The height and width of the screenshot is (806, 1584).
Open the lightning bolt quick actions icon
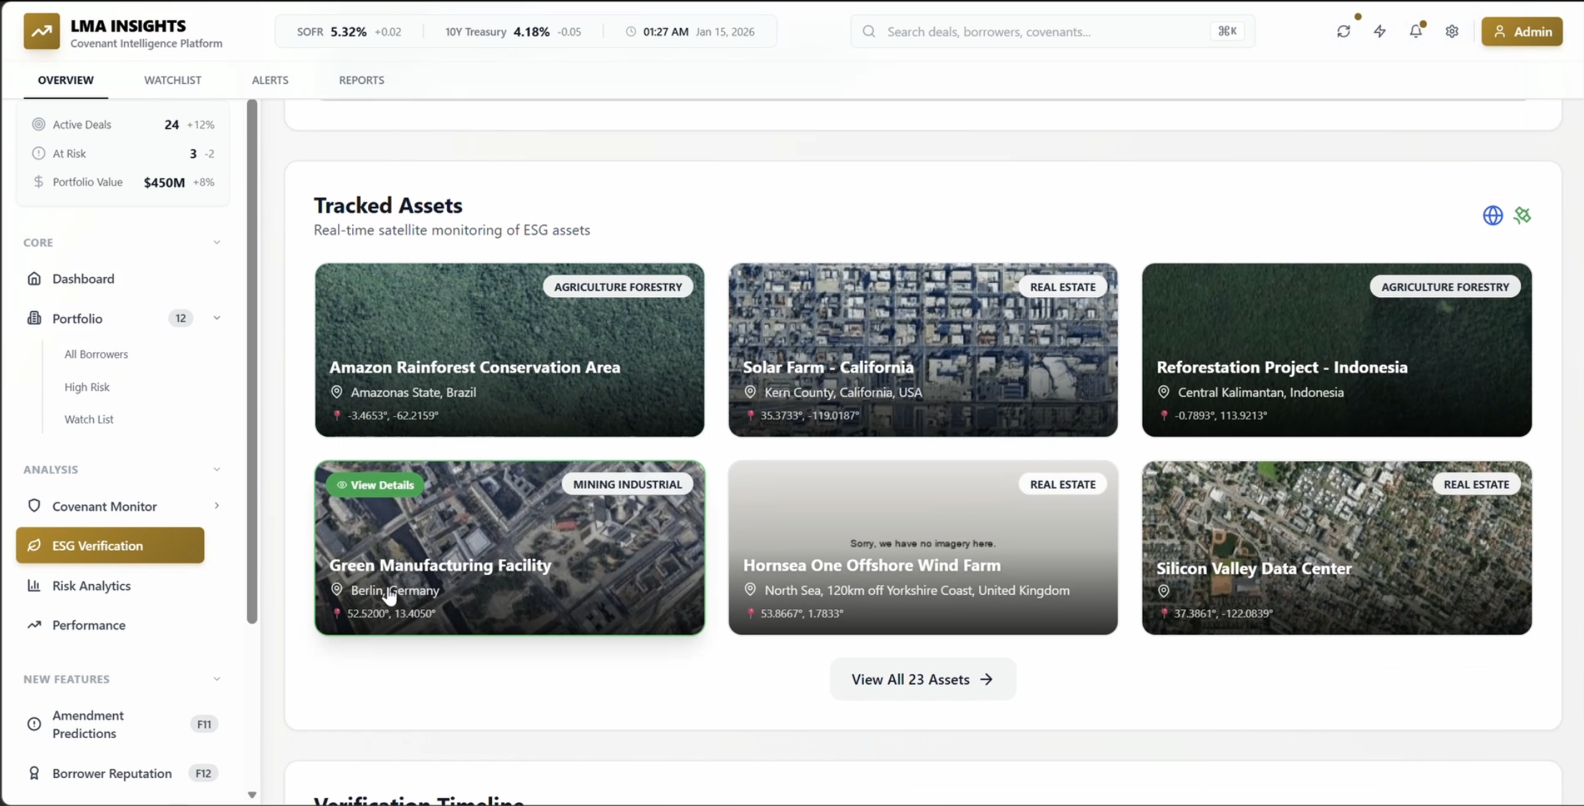(x=1379, y=31)
